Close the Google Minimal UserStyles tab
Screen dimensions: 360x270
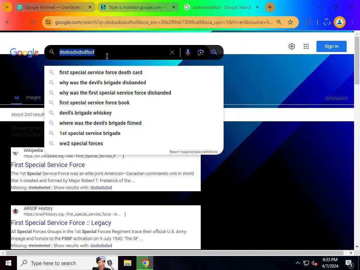pos(90,7)
